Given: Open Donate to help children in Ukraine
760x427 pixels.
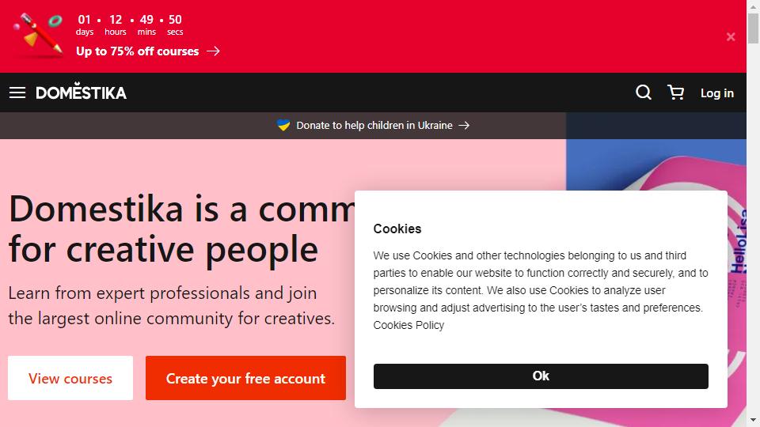Looking at the screenshot, I should pyautogui.click(x=374, y=126).
